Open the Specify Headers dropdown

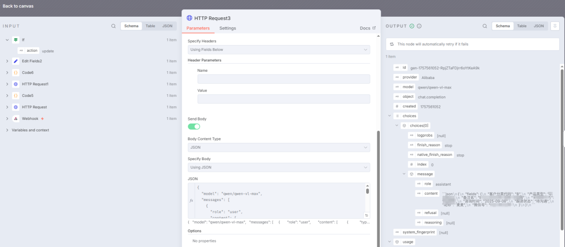(x=278, y=50)
